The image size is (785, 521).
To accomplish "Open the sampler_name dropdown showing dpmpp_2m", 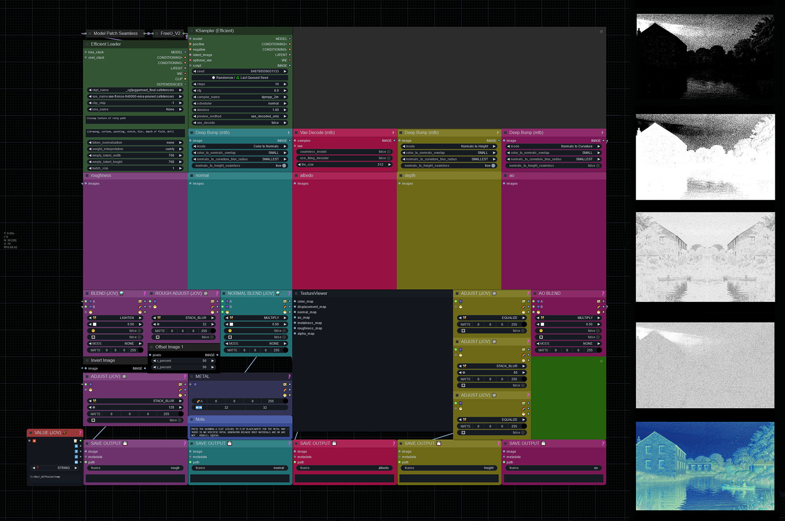I will tap(240, 97).
